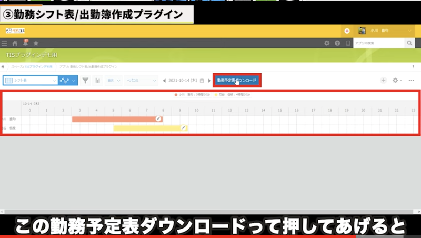Click the help question mark icon
The width and height of the screenshot is (421, 238).
tap(337, 43)
